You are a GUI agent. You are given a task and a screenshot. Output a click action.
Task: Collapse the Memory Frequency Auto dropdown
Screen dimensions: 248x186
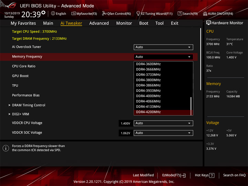click(x=163, y=57)
